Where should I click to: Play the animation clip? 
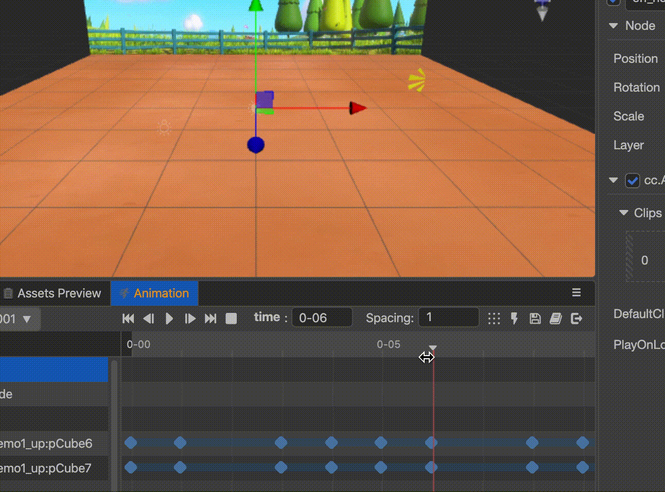[x=169, y=319]
